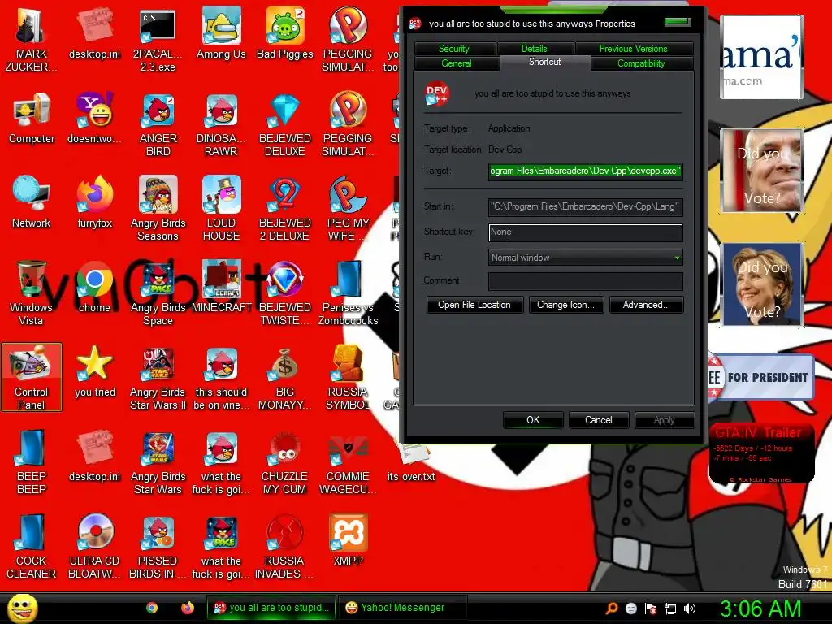Select the doesntwo Yahoo shortcut icon
Image resolution: width=832 pixels, height=624 pixels.
(94, 118)
